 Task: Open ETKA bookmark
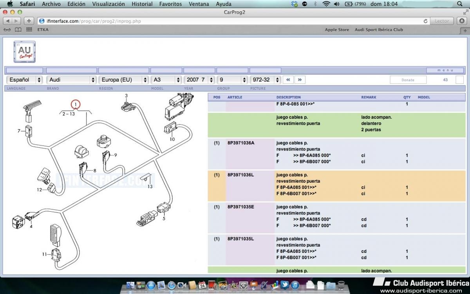pyautogui.click(x=43, y=30)
